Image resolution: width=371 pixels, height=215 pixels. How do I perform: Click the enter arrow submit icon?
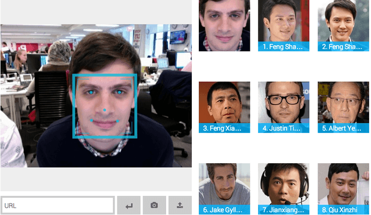(129, 205)
